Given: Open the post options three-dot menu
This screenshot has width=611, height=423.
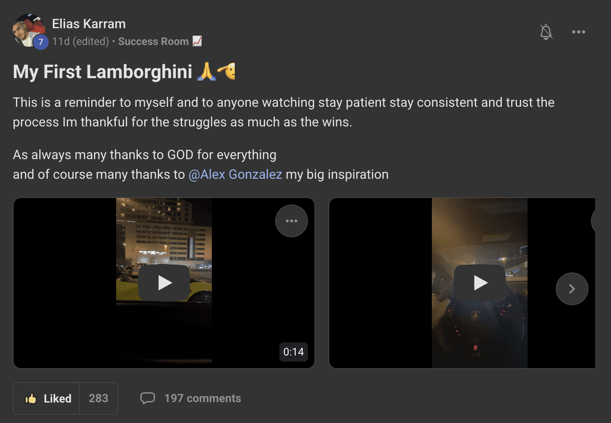Looking at the screenshot, I should (x=578, y=32).
